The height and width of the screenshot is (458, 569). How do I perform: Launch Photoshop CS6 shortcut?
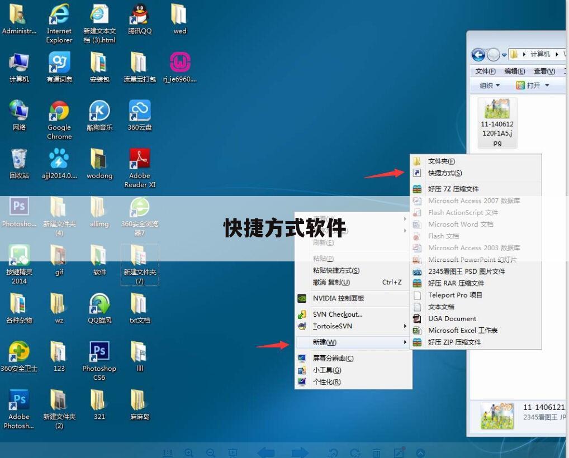click(x=99, y=361)
